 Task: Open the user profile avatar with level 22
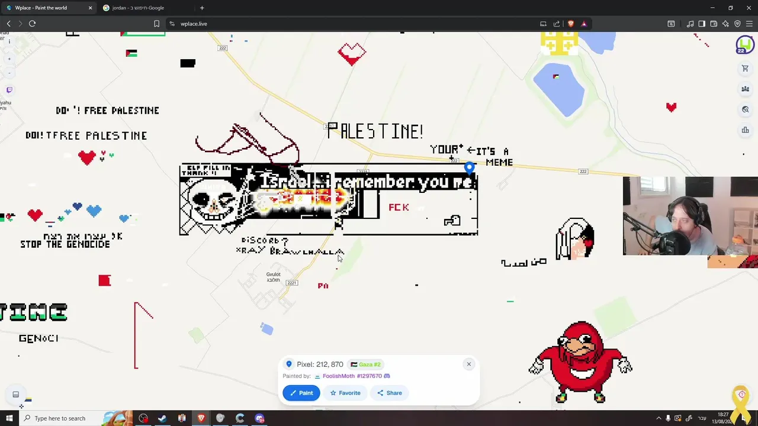[744, 45]
